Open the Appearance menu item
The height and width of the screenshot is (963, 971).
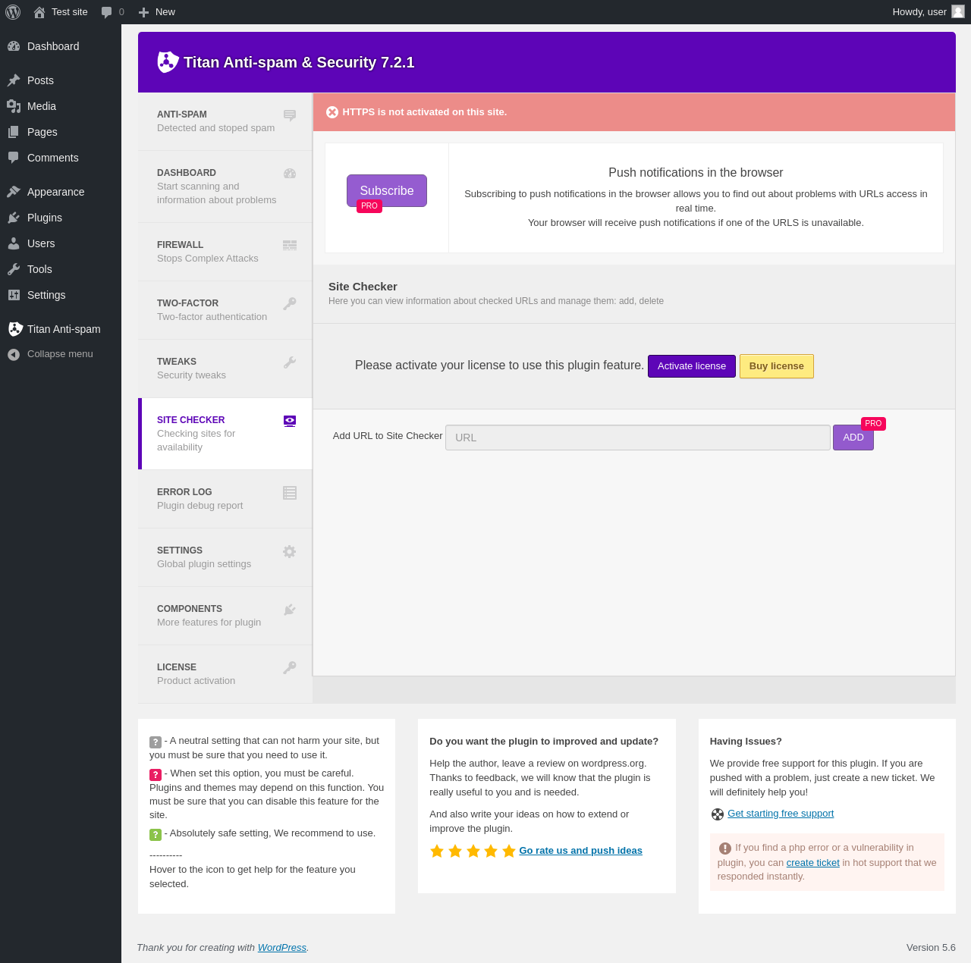61,192
